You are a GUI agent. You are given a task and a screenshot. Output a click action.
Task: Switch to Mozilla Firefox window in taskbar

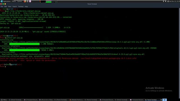coord(76,100)
